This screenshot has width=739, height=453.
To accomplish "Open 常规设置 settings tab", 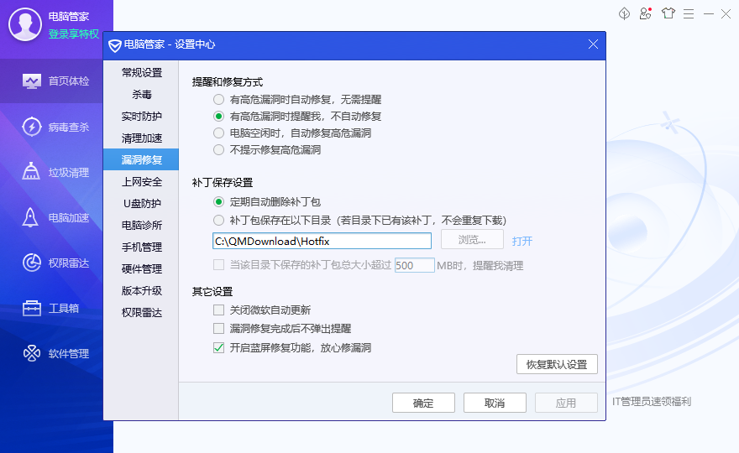I will [x=141, y=72].
